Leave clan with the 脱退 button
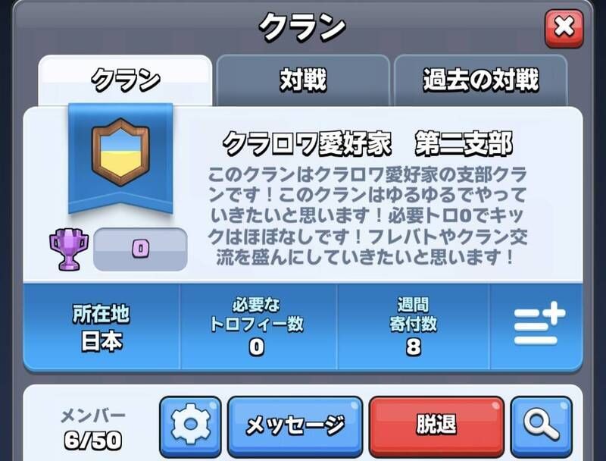The height and width of the screenshot is (461, 606). click(436, 426)
